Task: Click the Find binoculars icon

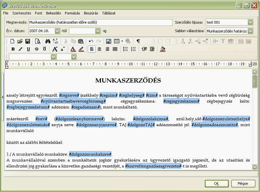Action: (x=48, y=41)
